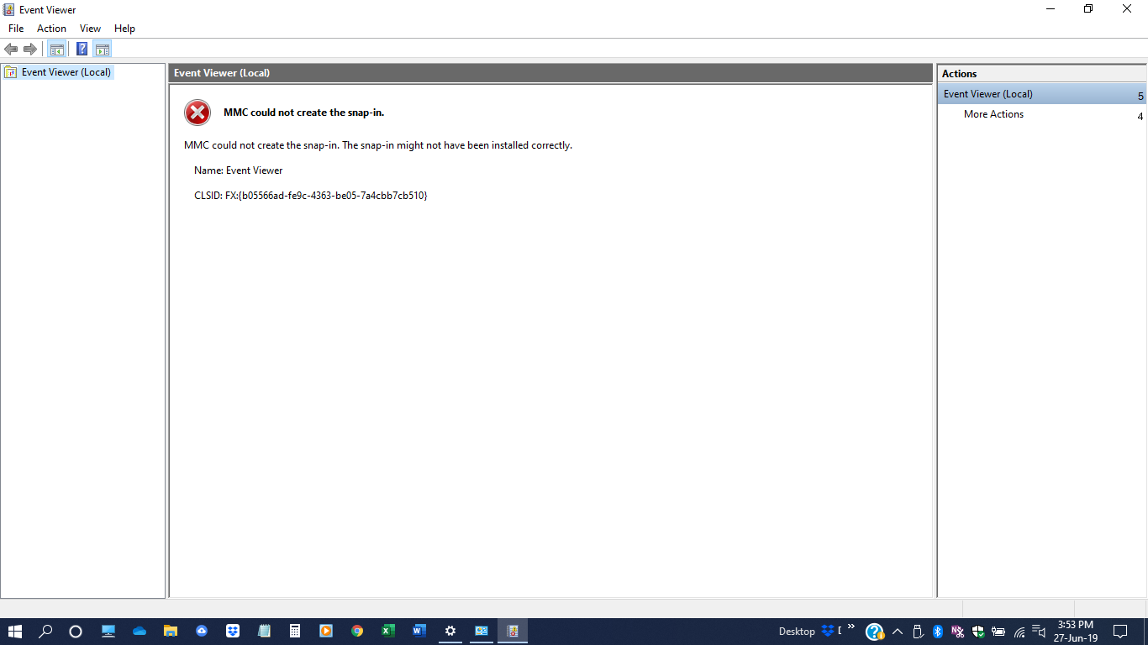
Task: Open the View menu
Action: [90, 29]
